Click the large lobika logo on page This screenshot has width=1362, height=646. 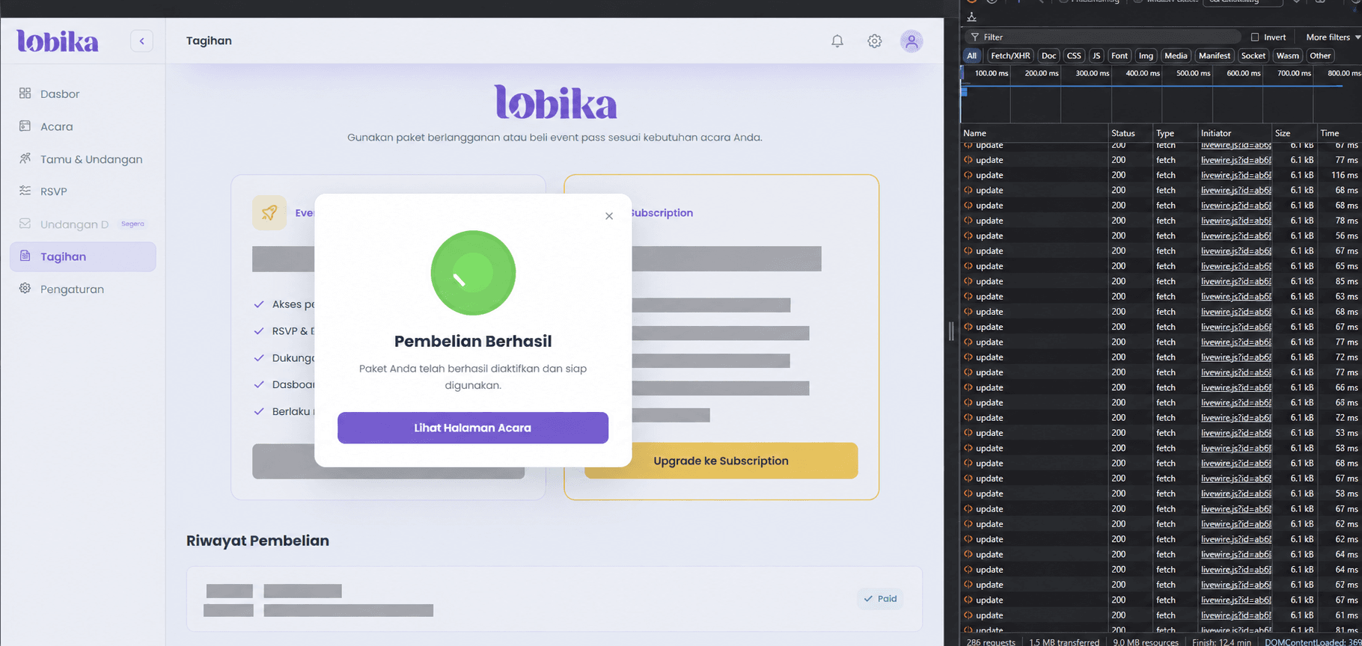point(555,102)
